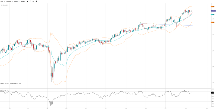Zoom out with the minus icon
Viewport: 216px width, 109px height.
click(33, 1)
